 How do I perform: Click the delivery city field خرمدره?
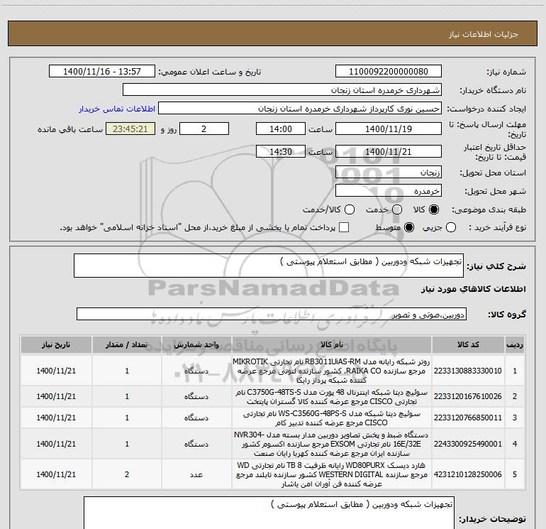(x=389, y=190)
